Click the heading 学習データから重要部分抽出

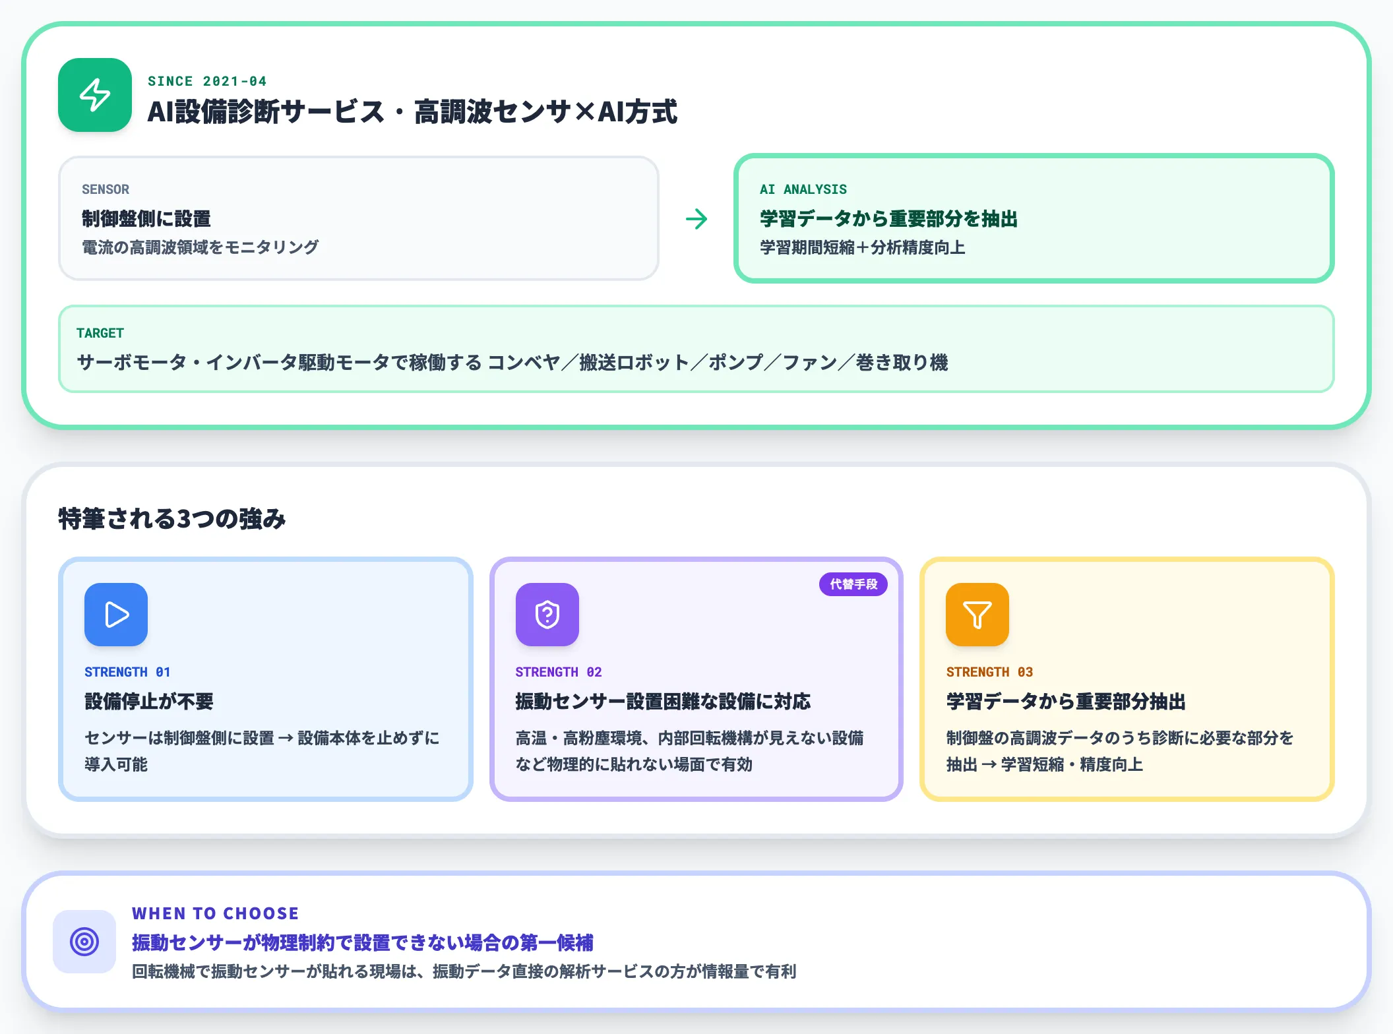(1066, 701)
